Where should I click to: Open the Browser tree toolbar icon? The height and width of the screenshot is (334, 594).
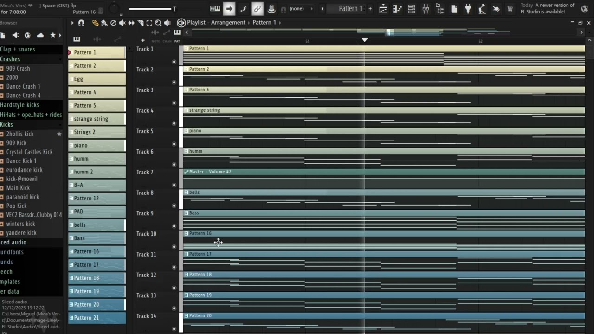tap(440, 8)
